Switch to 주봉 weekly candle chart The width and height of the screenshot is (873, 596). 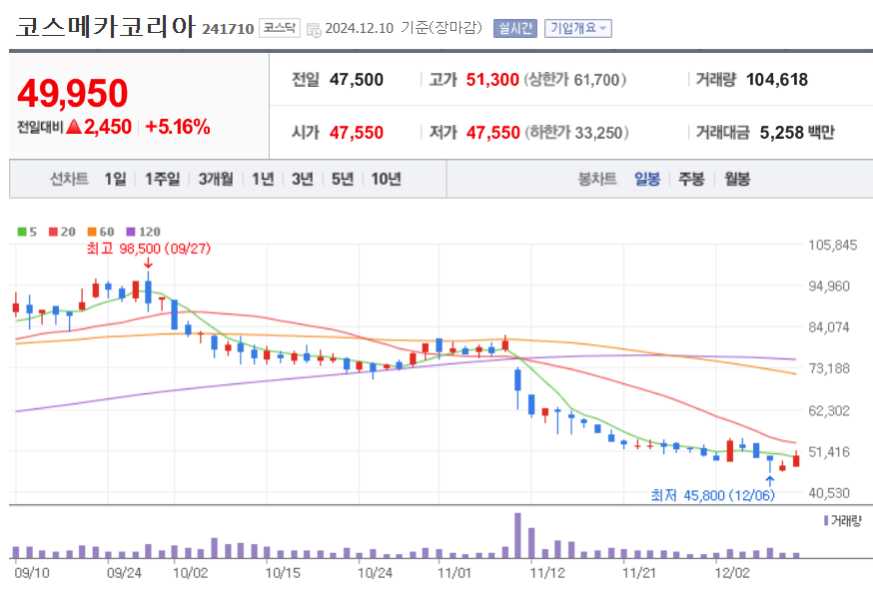click(691, 179)
